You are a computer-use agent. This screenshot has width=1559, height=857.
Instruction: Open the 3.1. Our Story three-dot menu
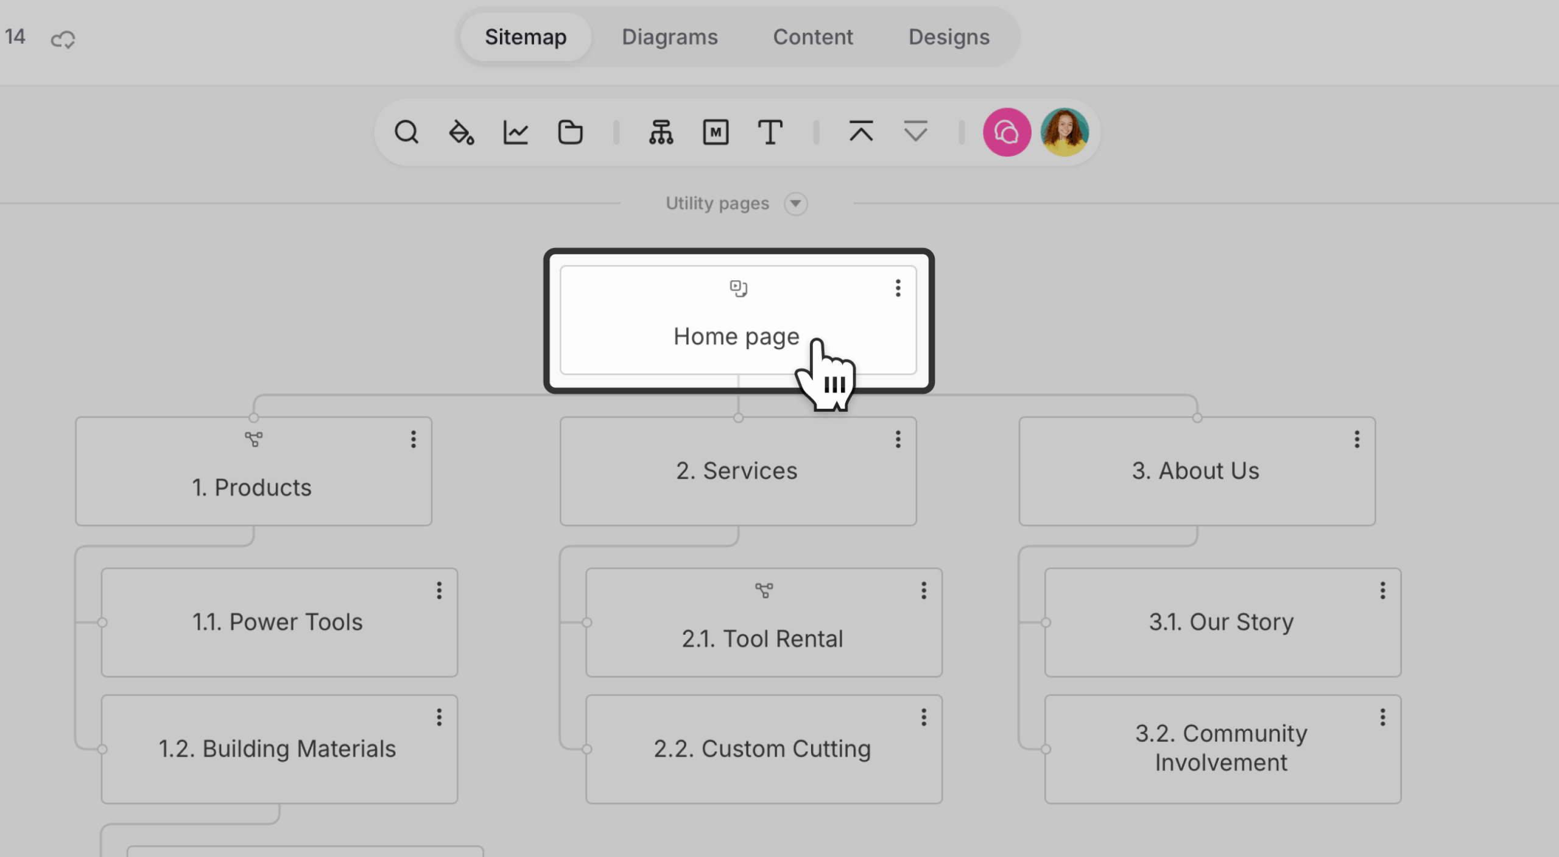[x=1383, y=590]
